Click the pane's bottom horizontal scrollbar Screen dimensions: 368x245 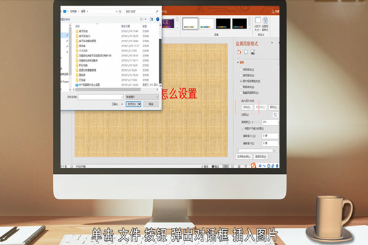256,151
